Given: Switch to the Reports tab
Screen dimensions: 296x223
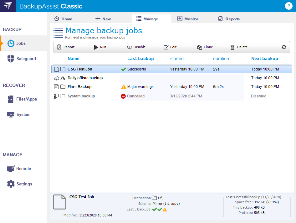Looking at the screenshot, I should [229, 19].
